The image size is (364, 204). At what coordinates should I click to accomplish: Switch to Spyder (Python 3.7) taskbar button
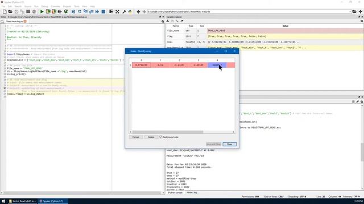coord(53,201)
